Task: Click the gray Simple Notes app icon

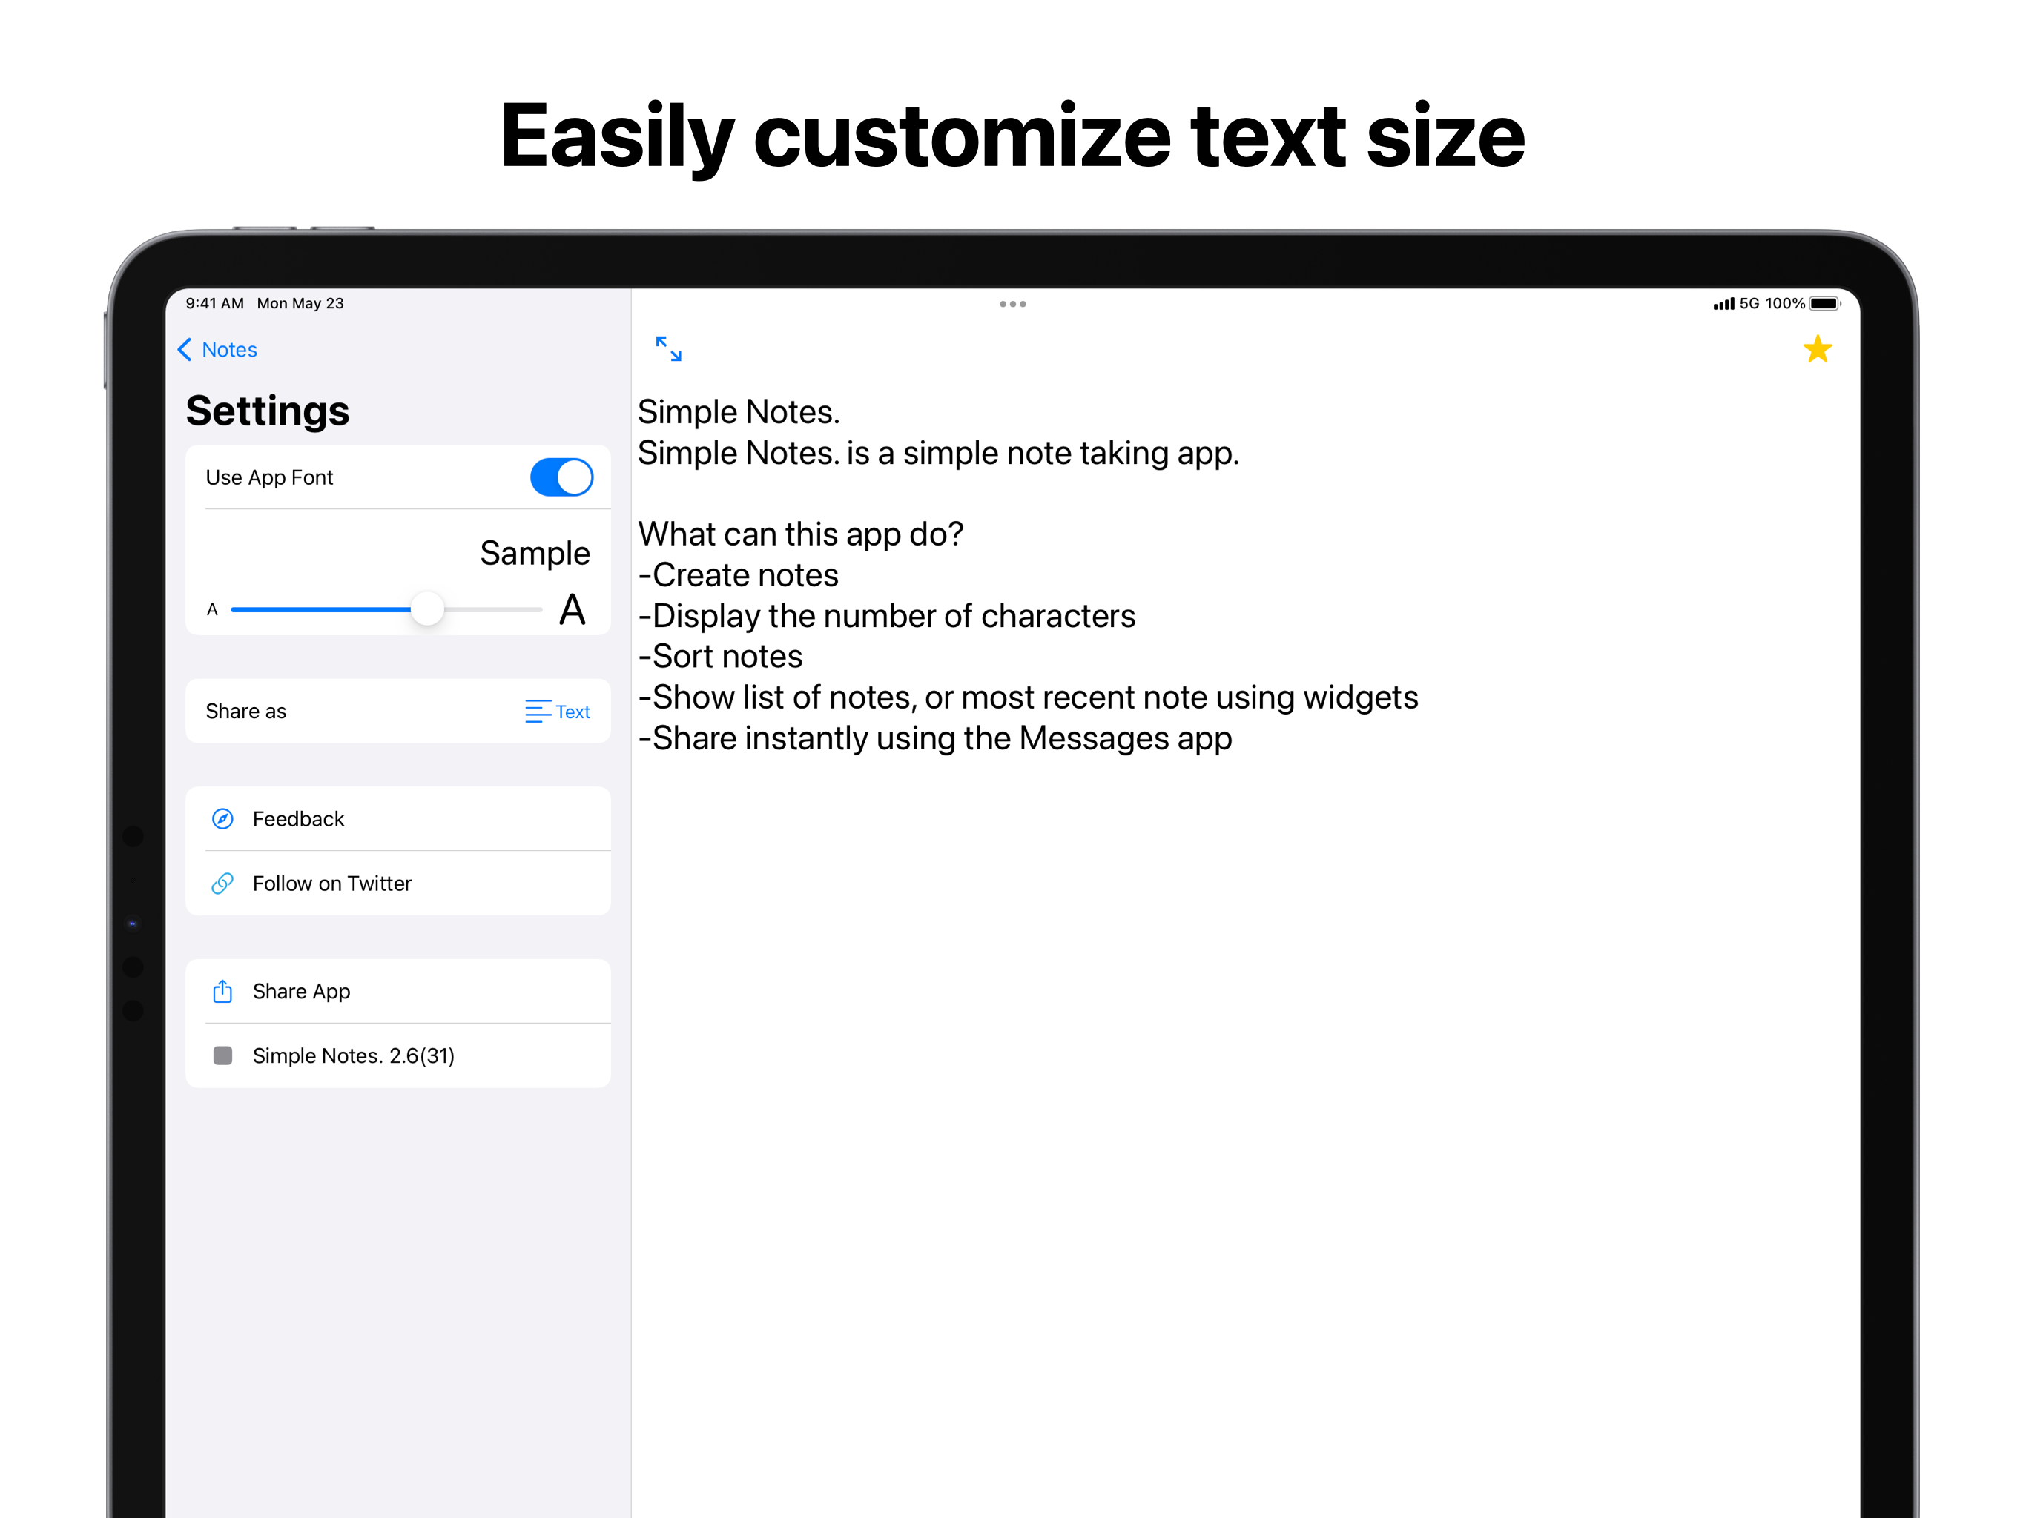Action: [222, 1055]
